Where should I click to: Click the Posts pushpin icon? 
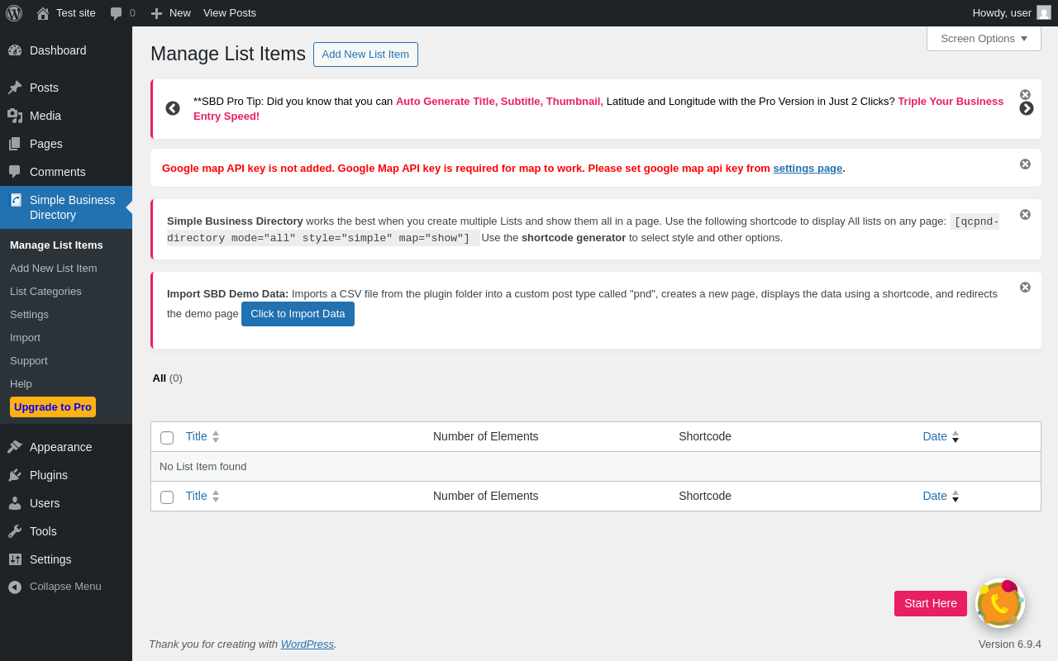tap(15, 88)
